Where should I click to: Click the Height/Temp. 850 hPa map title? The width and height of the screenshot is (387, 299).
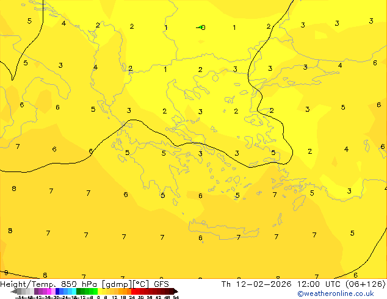[x=84, y=284]
